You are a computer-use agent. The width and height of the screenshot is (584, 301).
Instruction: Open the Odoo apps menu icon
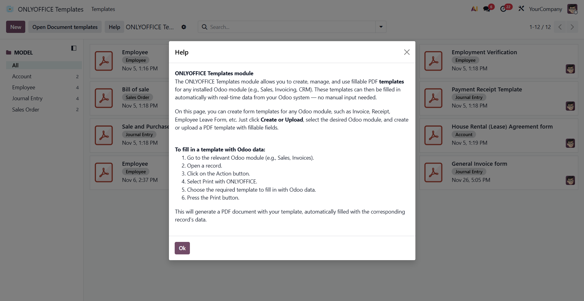[10, 9]
